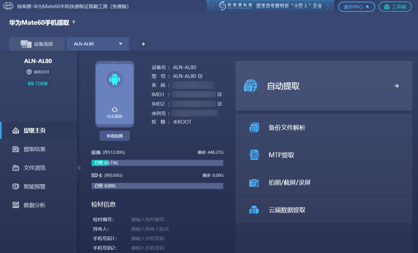Click the 效率源科技 company banner
This screenshot has height=253, width=418.
pyautogui.click(x=270, y=6)
